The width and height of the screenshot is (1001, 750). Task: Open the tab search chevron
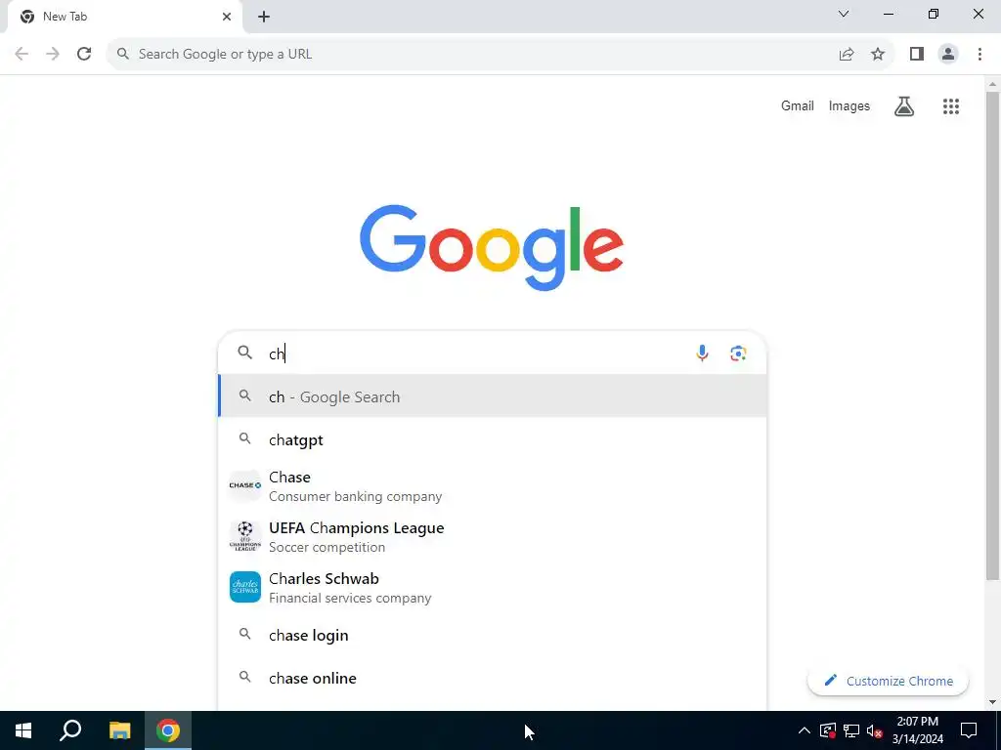tap(844, 14)
